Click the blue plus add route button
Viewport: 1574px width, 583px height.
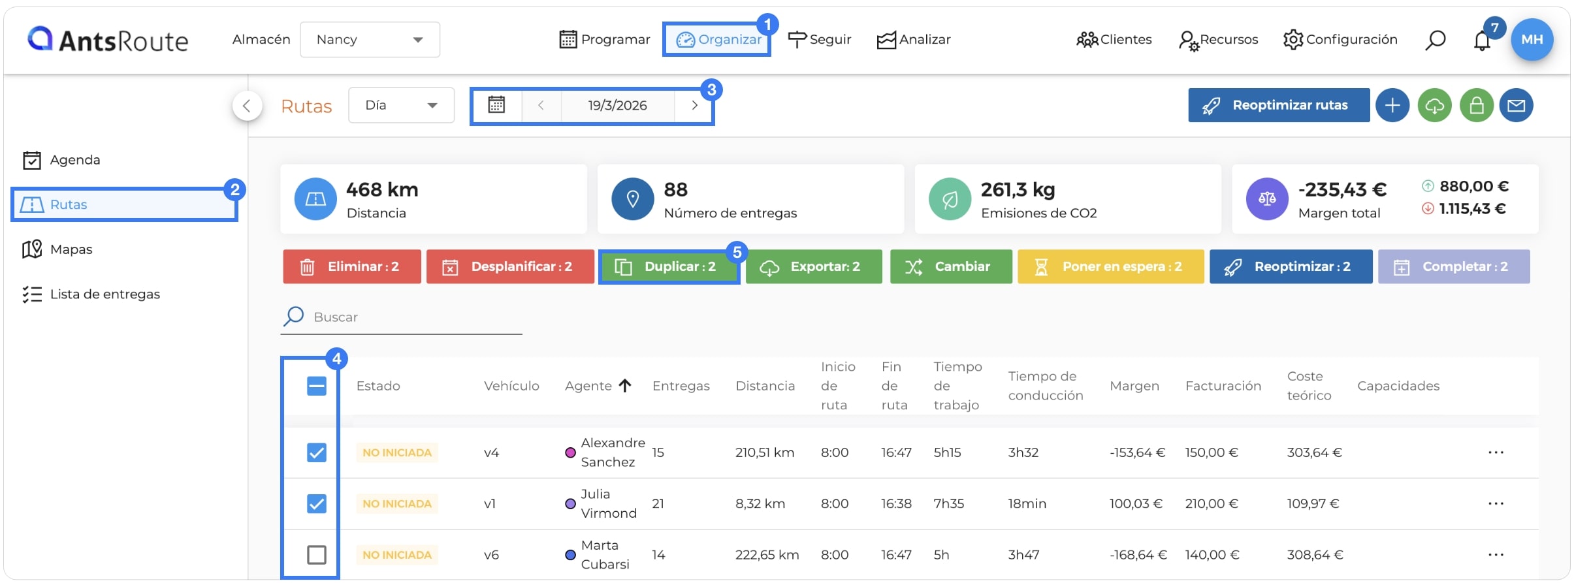coord(1392,105)
